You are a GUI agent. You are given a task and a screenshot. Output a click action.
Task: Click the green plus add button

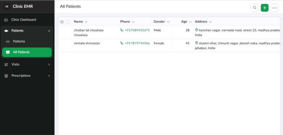264,8
